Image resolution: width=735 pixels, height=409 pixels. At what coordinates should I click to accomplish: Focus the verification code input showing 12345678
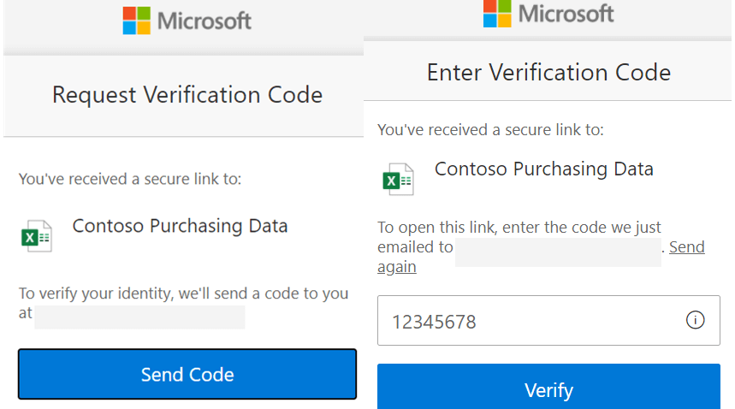[531, 321]
